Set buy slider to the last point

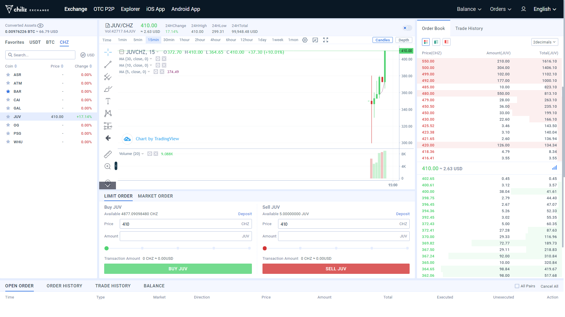click(x=250, y=248)
